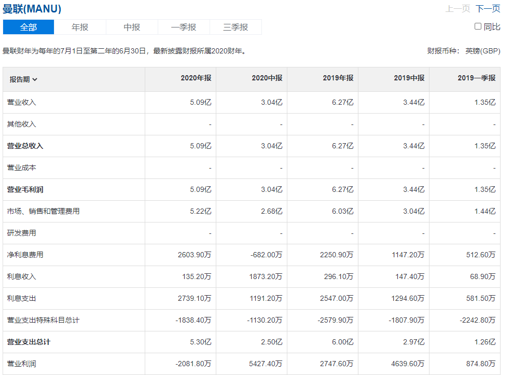Click the 2020中报 column header

tap(267, 78)
